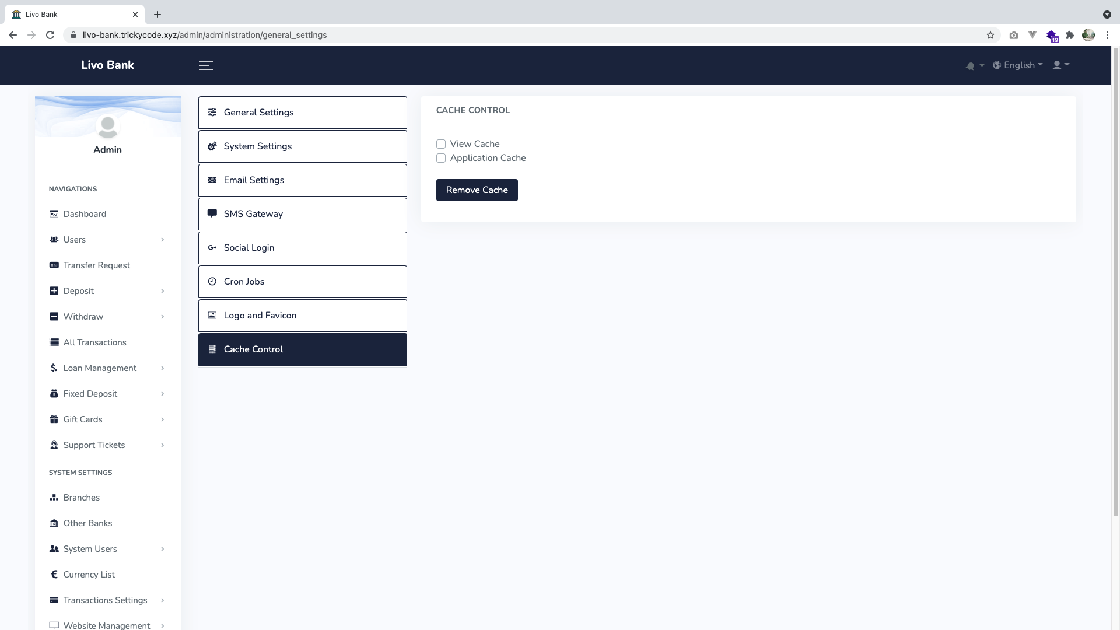1120x630 pixels.
Task: Click the Dashboard icon in sidebar
Action: pyautogui.click(x=54, y=214)
